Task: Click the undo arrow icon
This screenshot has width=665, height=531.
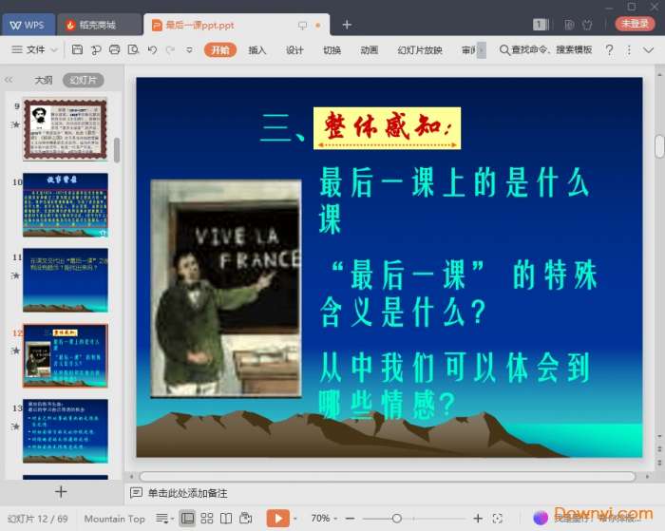Action: [x=154, y=49]
